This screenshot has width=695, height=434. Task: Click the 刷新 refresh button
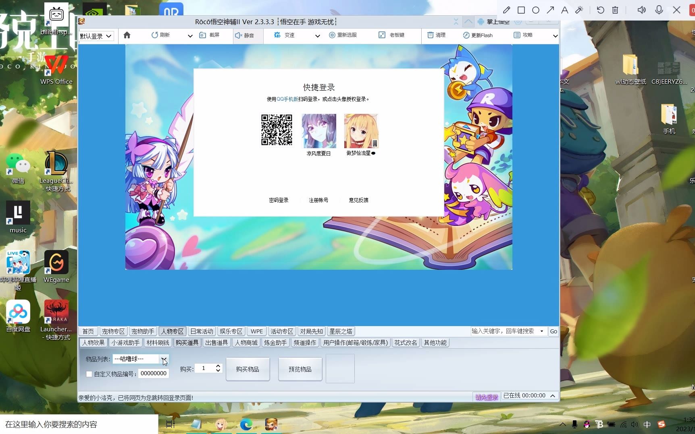(x=160, y=35)
